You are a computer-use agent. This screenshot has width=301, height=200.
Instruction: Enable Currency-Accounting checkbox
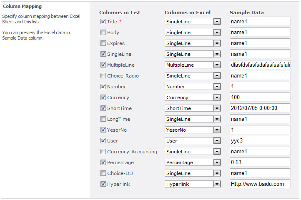click(x=103, y=152)
